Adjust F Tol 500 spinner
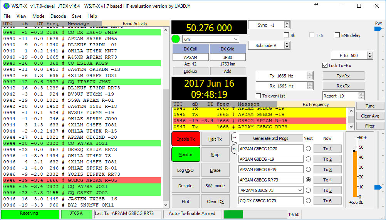The width and height of the screenshot is (386, 220). [369, 55]
